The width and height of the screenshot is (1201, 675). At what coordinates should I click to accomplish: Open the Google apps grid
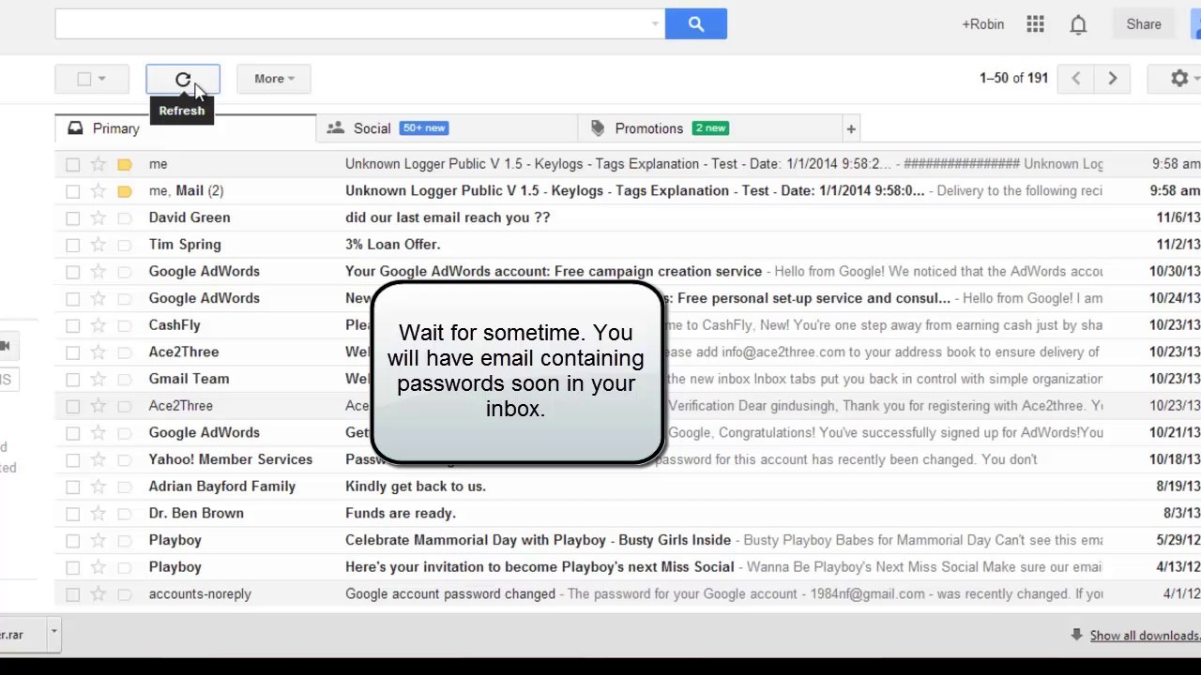click(1035, 24)
